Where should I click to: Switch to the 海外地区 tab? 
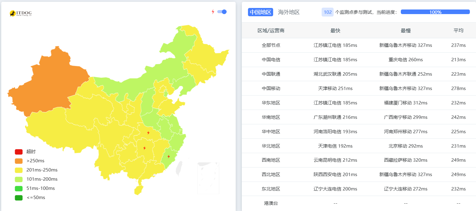point(289,12)
